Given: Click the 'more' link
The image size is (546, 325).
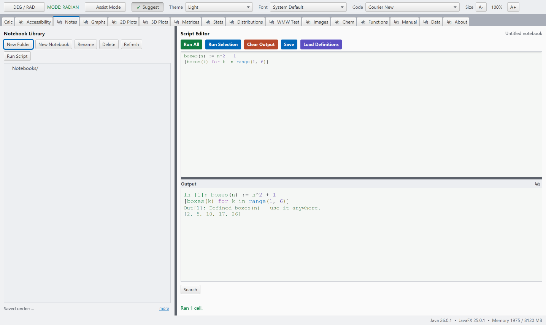Looking at the screenshot, I should [164, 309].
